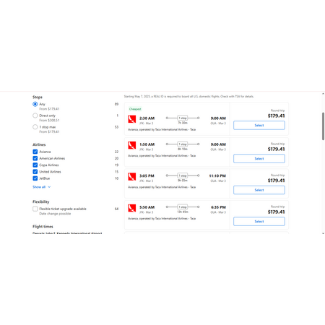Disable the JetBlue airline filter
The image size is (325, 325).
pos(35,178)
